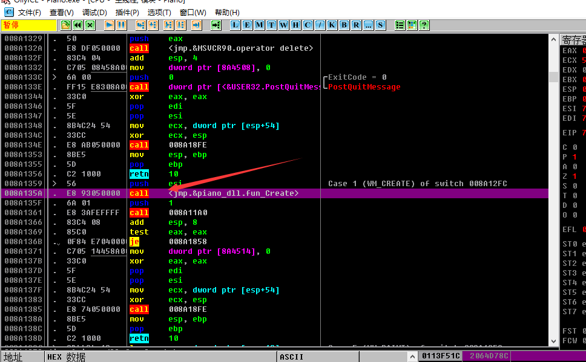Click the disassembly scrollbar down arrow
The image size is (586, 362).
tap(553, 341)
